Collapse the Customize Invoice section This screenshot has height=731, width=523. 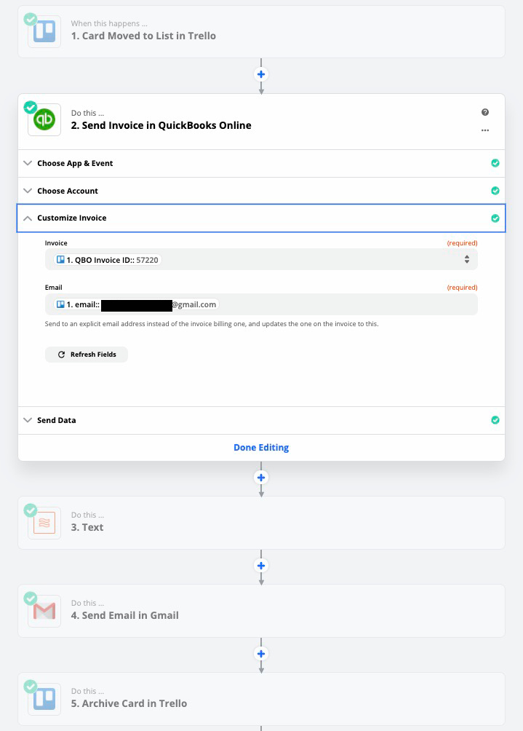261,218
